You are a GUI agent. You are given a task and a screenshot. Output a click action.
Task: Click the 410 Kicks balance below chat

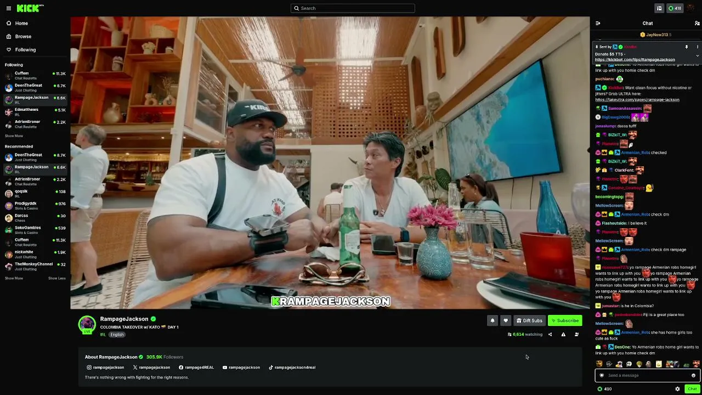point(604,389)
